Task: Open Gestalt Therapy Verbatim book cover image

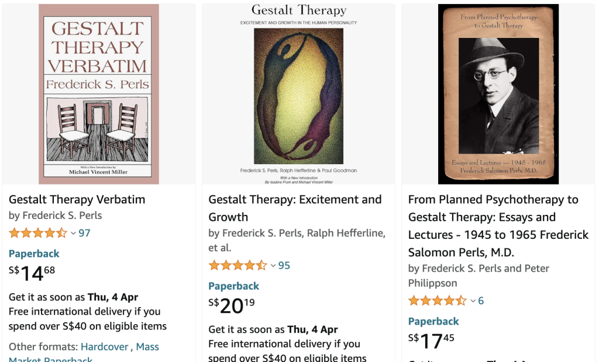Action: tap(99, 94)
